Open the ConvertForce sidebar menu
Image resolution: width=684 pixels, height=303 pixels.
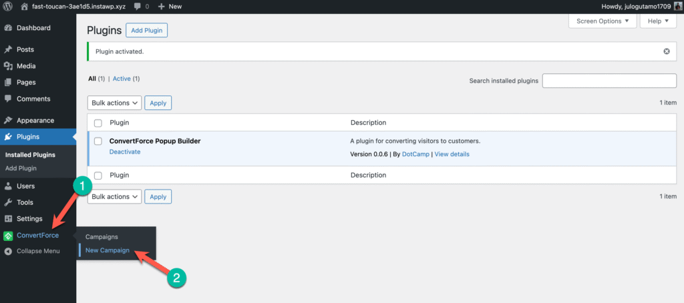click(x=37, y=236)
